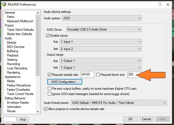
Task: Enable Pre-zero output buffers option
Action: [x=49, y=89]
